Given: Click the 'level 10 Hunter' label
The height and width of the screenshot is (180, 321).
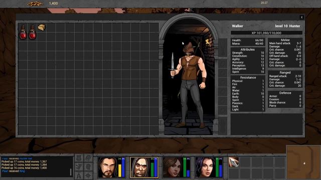Looking at the screenshot, I should pyautogui.click(x=287, y=26).
